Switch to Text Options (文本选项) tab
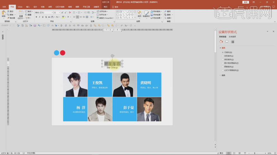The height and width of the screenshot is (155, 277). tap(232, 37)
